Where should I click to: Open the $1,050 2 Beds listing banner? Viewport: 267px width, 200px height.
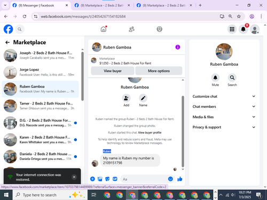tap(137, 61)
